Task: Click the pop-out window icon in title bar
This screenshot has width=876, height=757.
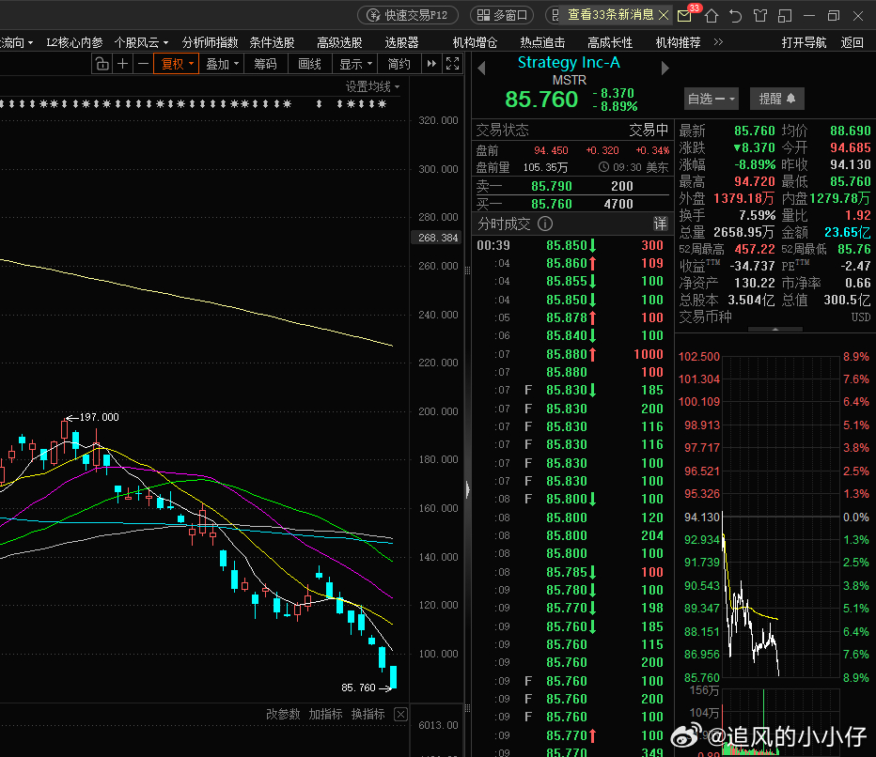Action: pos(785,16)
